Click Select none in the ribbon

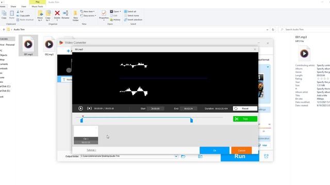(x=131, y=15)
